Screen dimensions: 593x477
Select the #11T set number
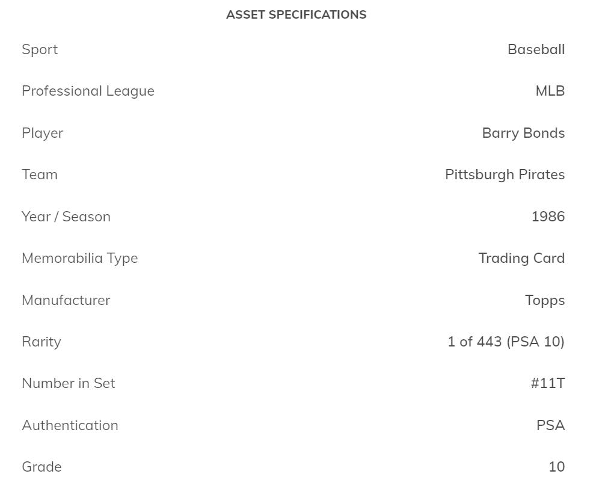pos(547,383)
